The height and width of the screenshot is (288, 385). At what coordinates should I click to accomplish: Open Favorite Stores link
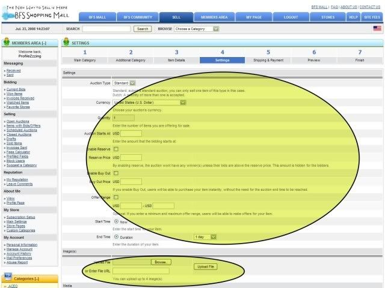click(x=18, y=107)
